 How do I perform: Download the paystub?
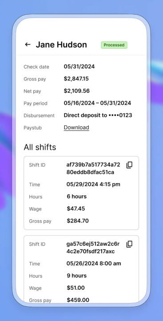(76, 128)
